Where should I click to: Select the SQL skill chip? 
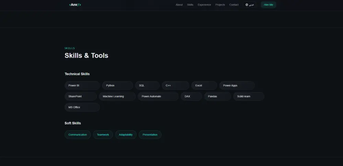tap(147, 86)
